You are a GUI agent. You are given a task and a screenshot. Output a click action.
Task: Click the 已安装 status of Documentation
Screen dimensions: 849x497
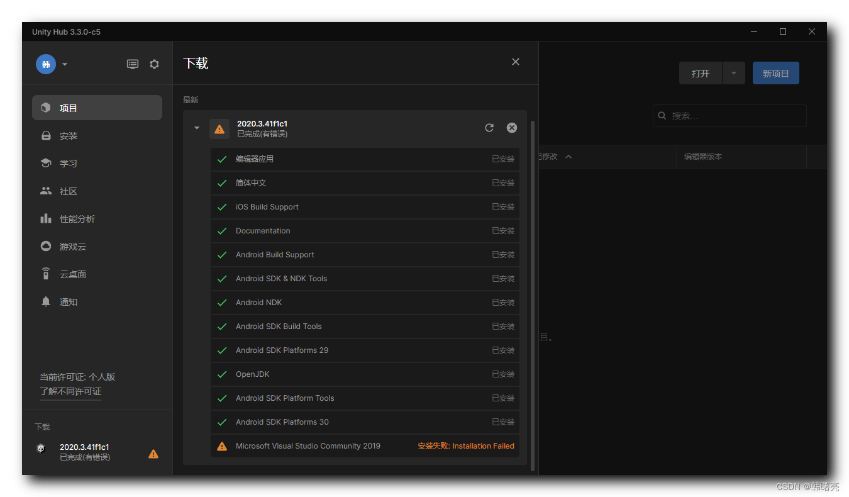(x=503, y=231)
